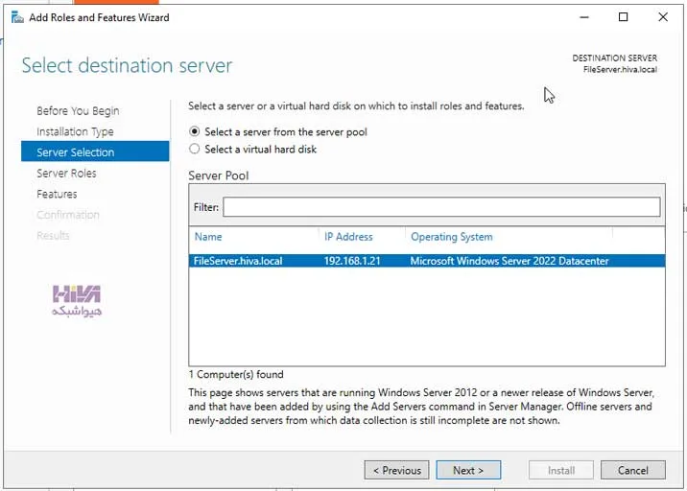Sort server pool by IP Address column
Screen dimensions: 687x491
point(348,237)
